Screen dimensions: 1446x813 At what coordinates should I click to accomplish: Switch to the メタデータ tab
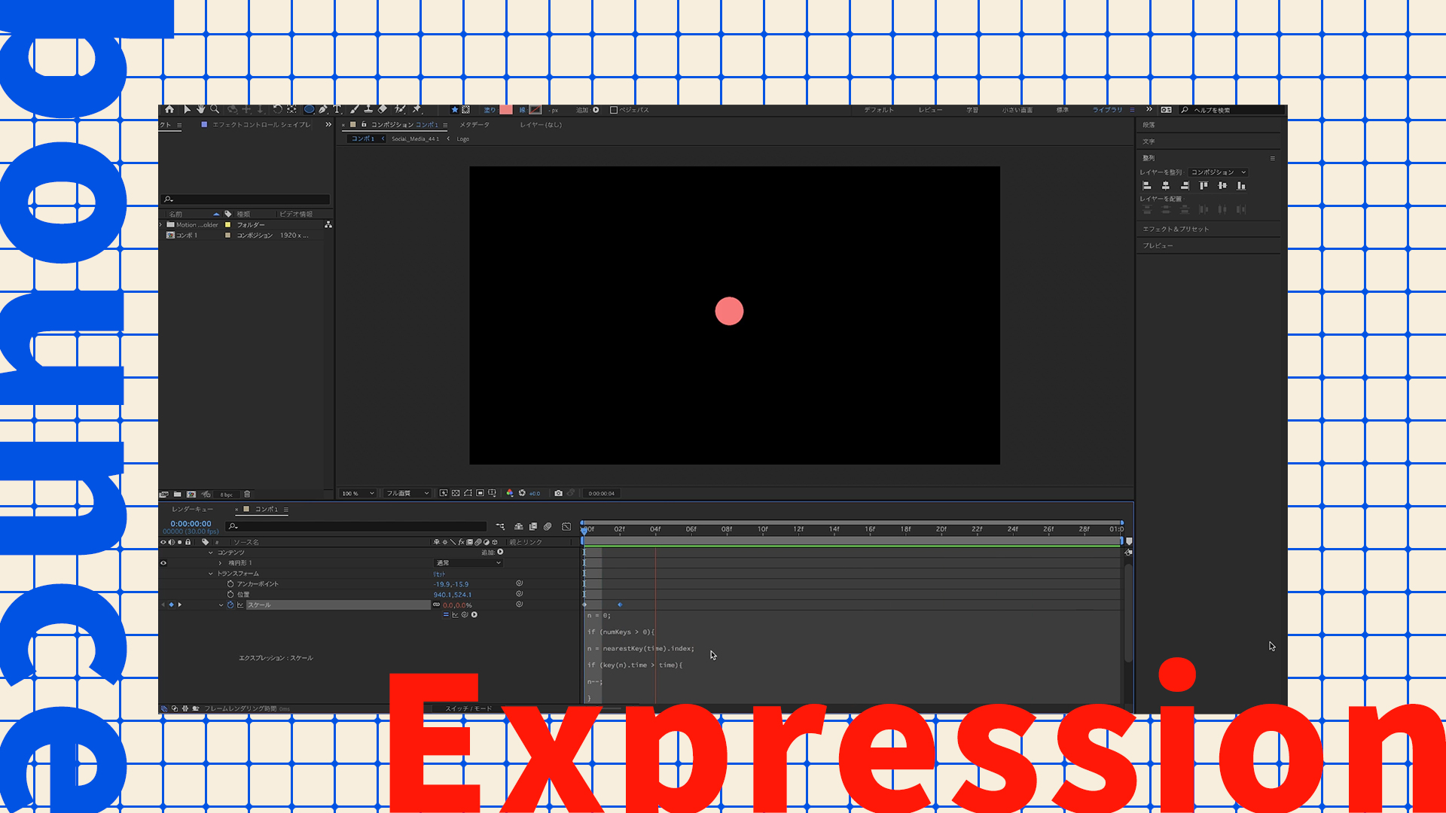[473, 124]
